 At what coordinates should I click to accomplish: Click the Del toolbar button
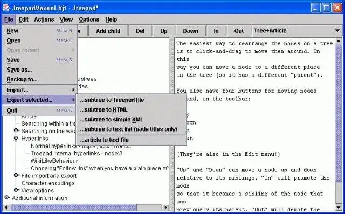pos(140,31)
